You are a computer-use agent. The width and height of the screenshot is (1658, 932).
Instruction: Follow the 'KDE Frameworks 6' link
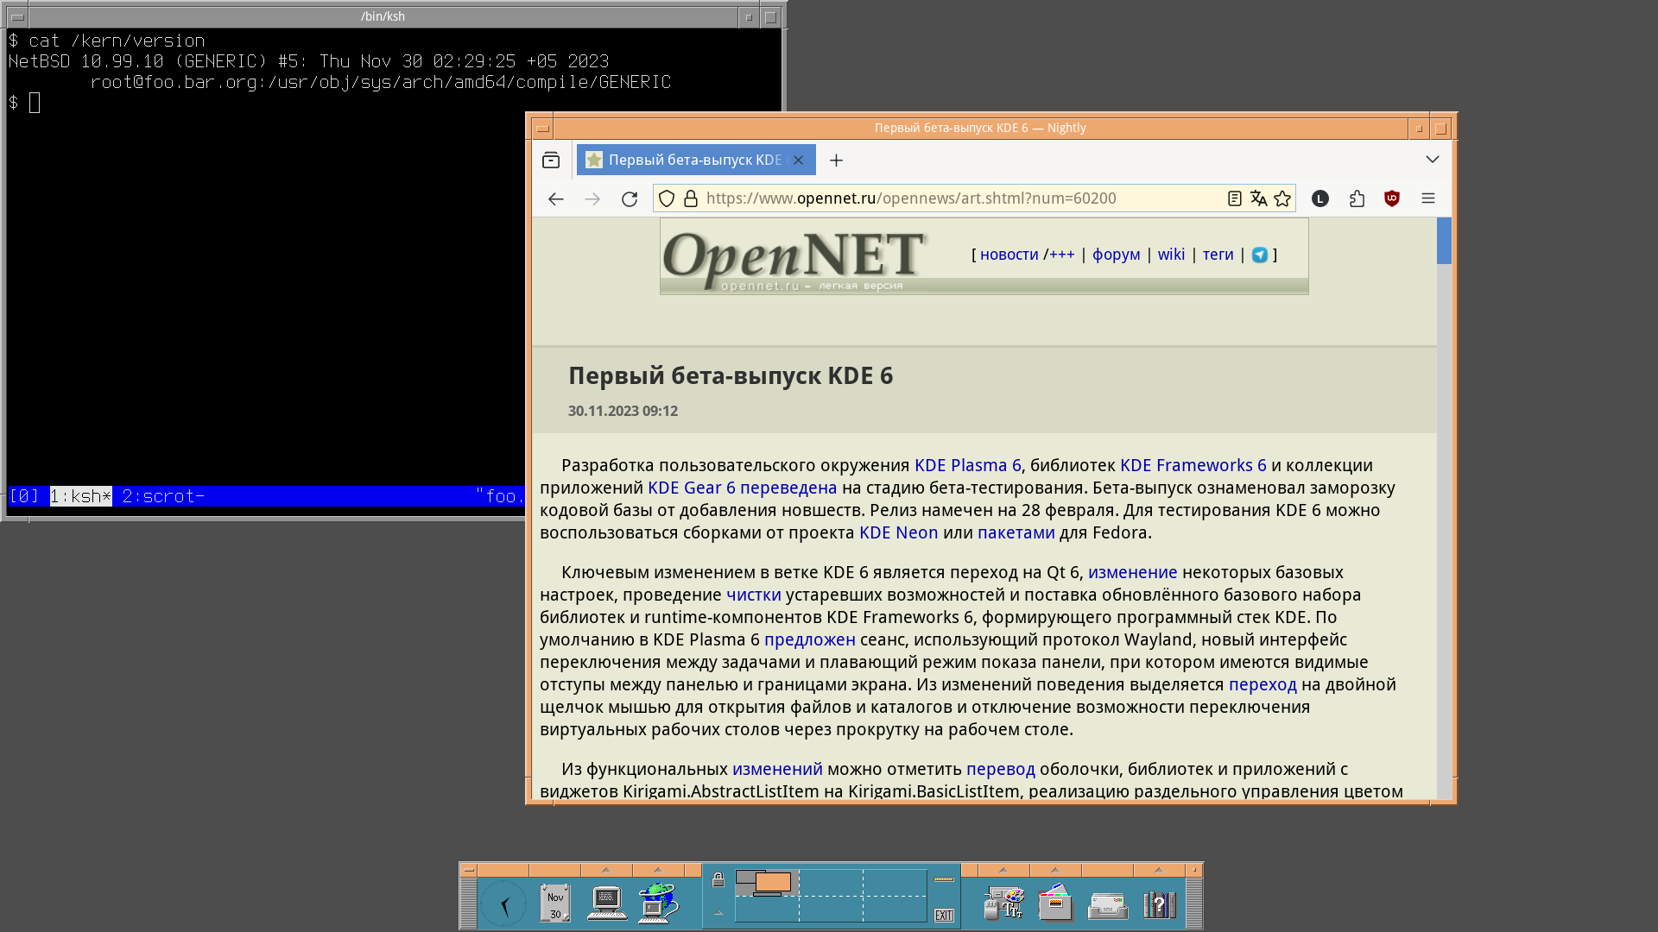click(1193, 466)
